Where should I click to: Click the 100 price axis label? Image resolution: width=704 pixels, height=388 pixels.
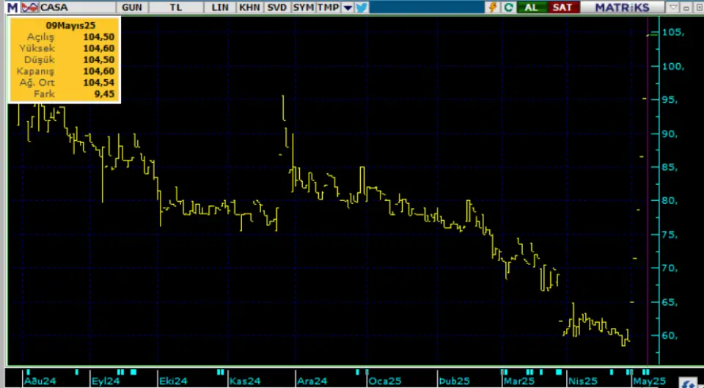click(673, 67)
